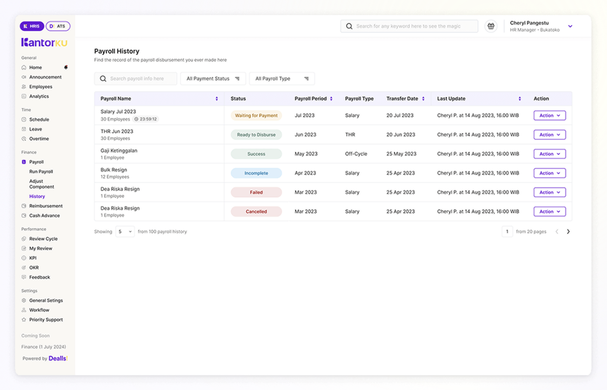Screen dimensions: 607x390
Task: Click the notification bell beside Home
Action: (66, 67)
